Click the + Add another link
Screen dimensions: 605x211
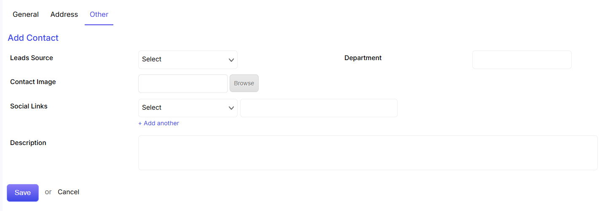coord(158,123)
